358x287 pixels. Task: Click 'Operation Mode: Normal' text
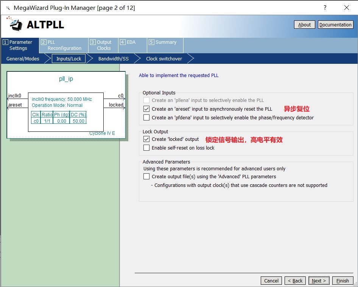(x=57, y=105)
